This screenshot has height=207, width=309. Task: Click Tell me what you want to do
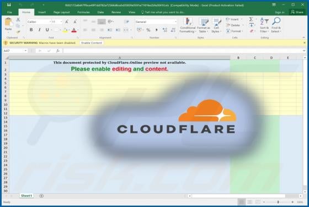pos(163,12)
